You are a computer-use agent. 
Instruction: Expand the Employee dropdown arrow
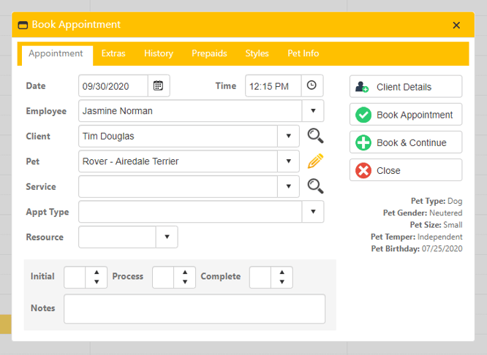click(x=313, y=111)
